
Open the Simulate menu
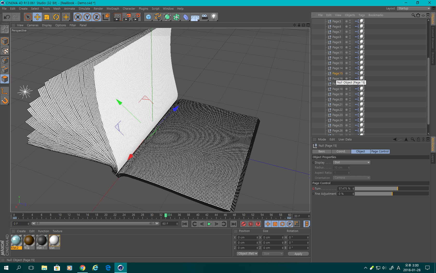[x=84, y=9]
